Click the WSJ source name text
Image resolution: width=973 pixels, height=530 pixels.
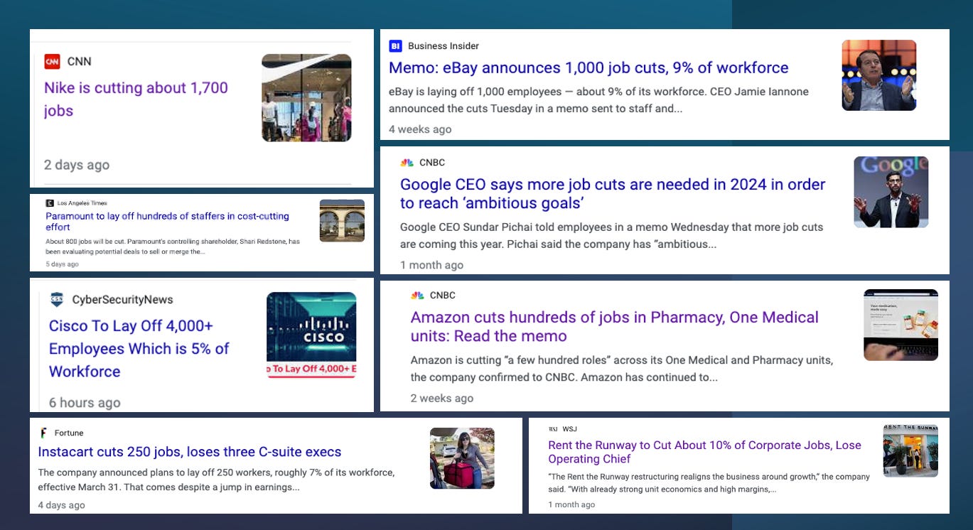pos(569,429)
